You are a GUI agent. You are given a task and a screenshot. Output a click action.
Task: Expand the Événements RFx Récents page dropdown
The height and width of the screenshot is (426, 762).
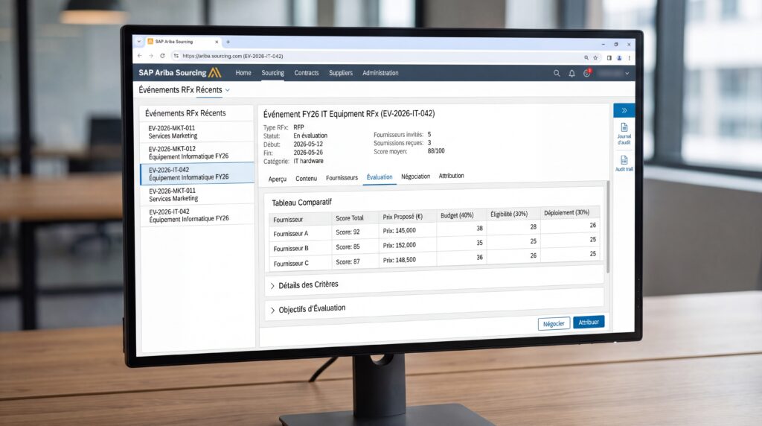point(228,90)
